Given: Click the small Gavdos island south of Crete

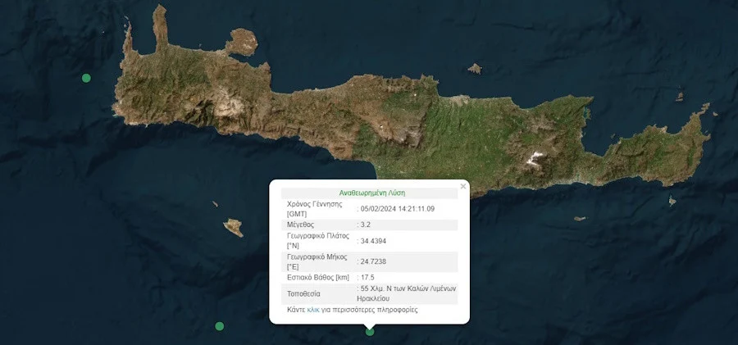Looking at the screenshot, I should coord(233,225).
